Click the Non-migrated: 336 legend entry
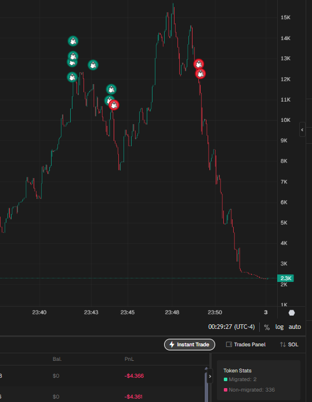This screenshot has height=402, width=312. 249,390
